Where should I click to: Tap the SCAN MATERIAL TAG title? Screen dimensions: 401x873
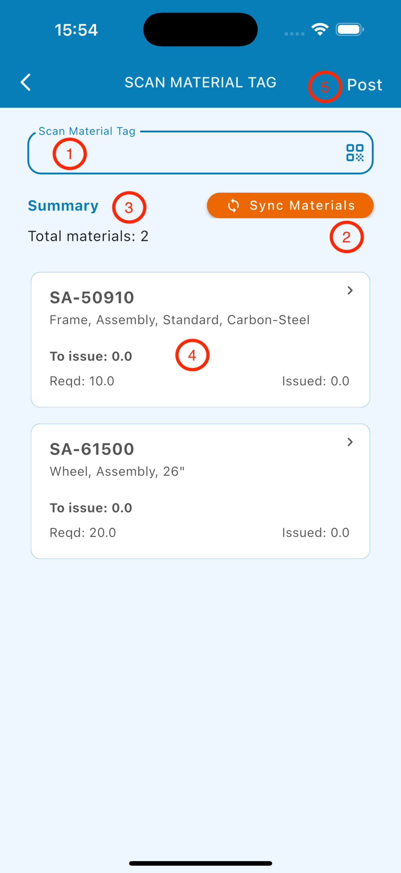[x=200, y=82]
